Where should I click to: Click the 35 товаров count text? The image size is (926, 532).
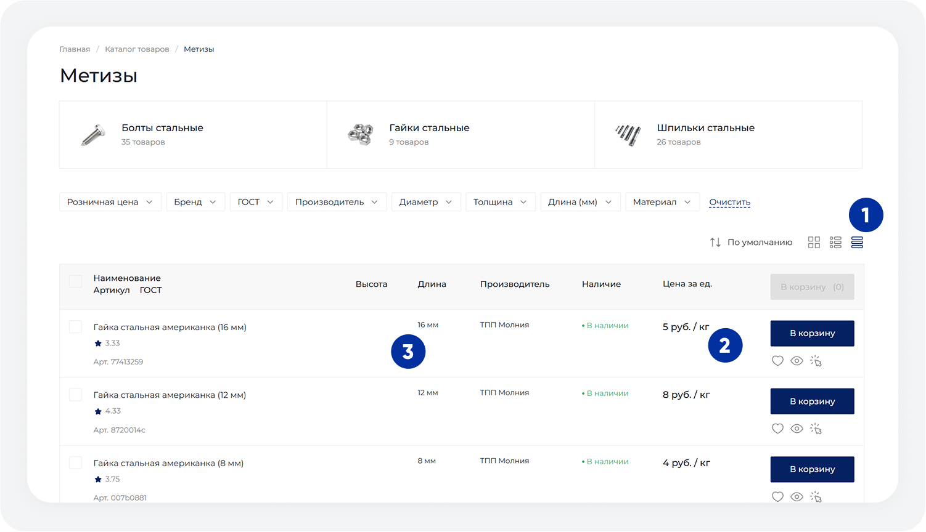143,142
